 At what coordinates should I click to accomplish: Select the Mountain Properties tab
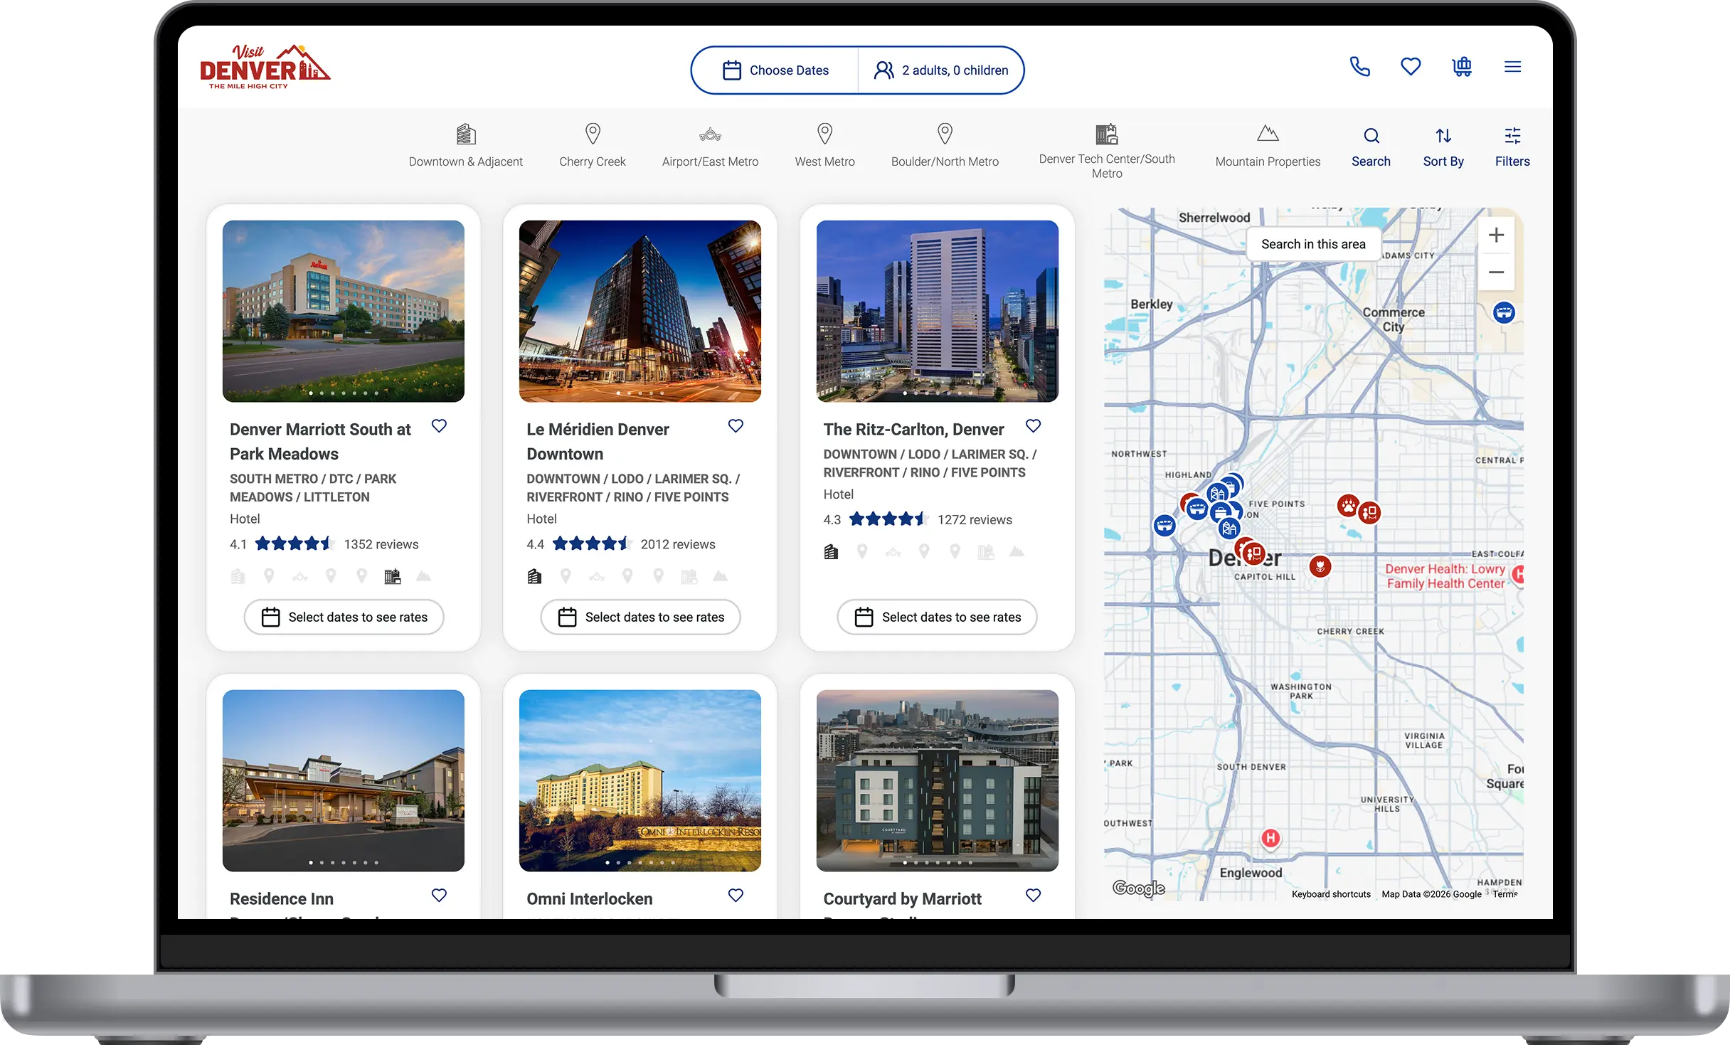[x=1268, y=147]
